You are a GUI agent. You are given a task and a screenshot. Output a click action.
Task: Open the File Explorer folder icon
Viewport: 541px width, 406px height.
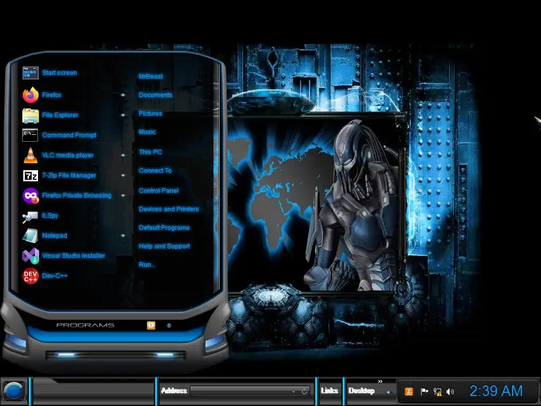click(30, 115)
